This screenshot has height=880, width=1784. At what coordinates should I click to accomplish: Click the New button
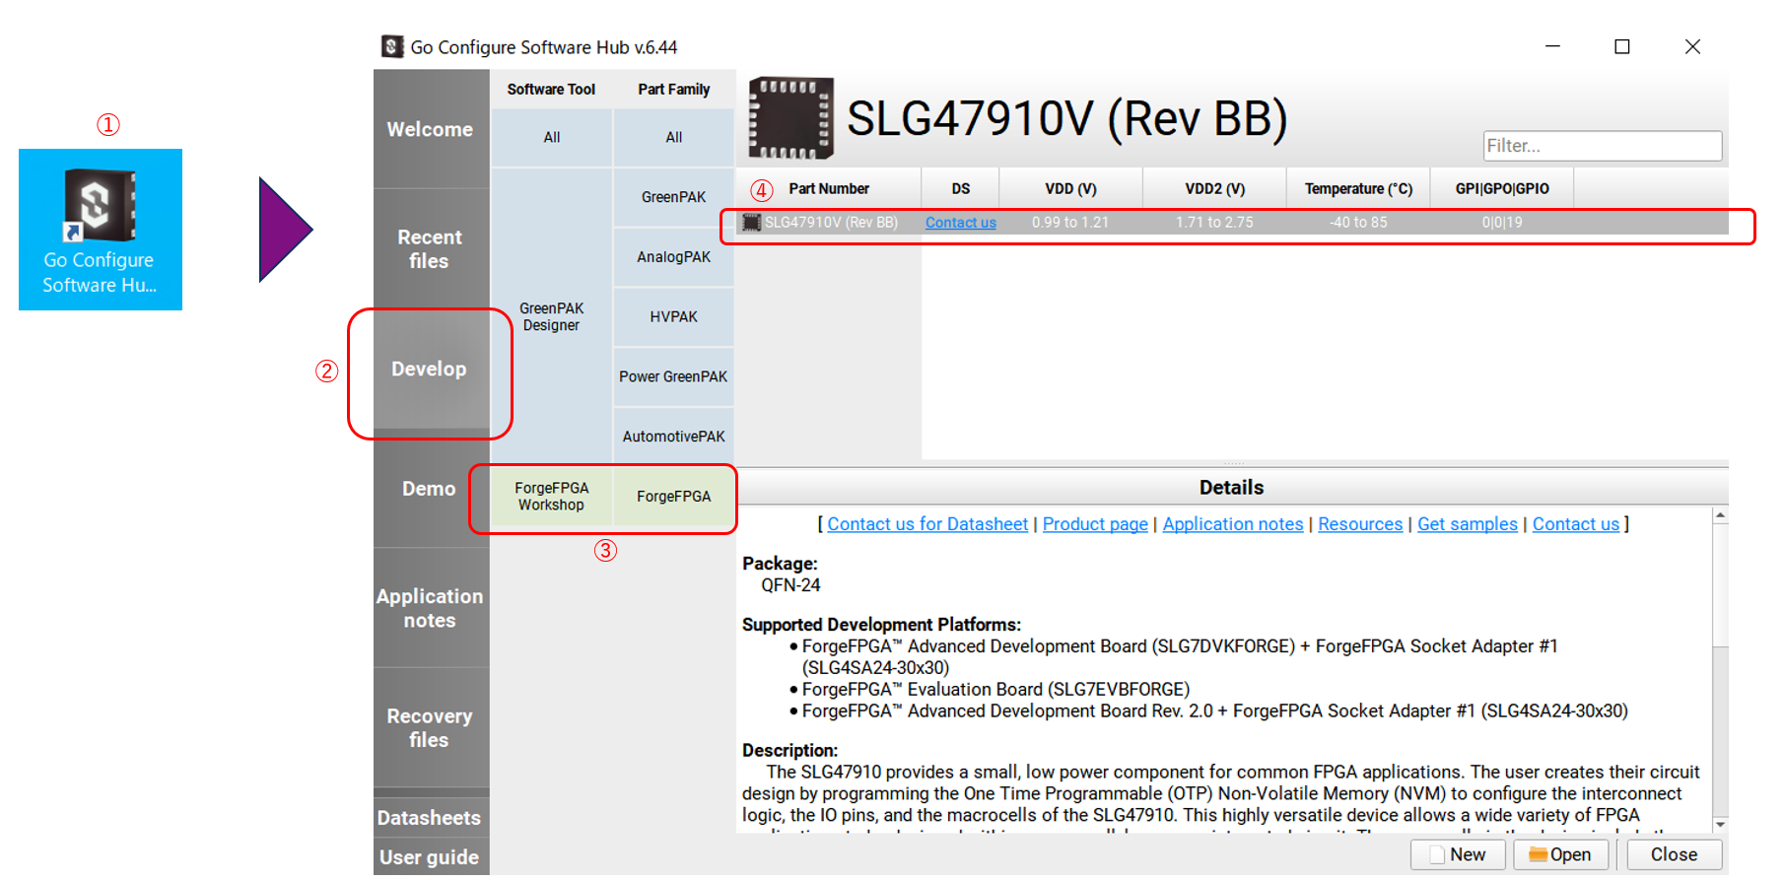click(1458, 854)
